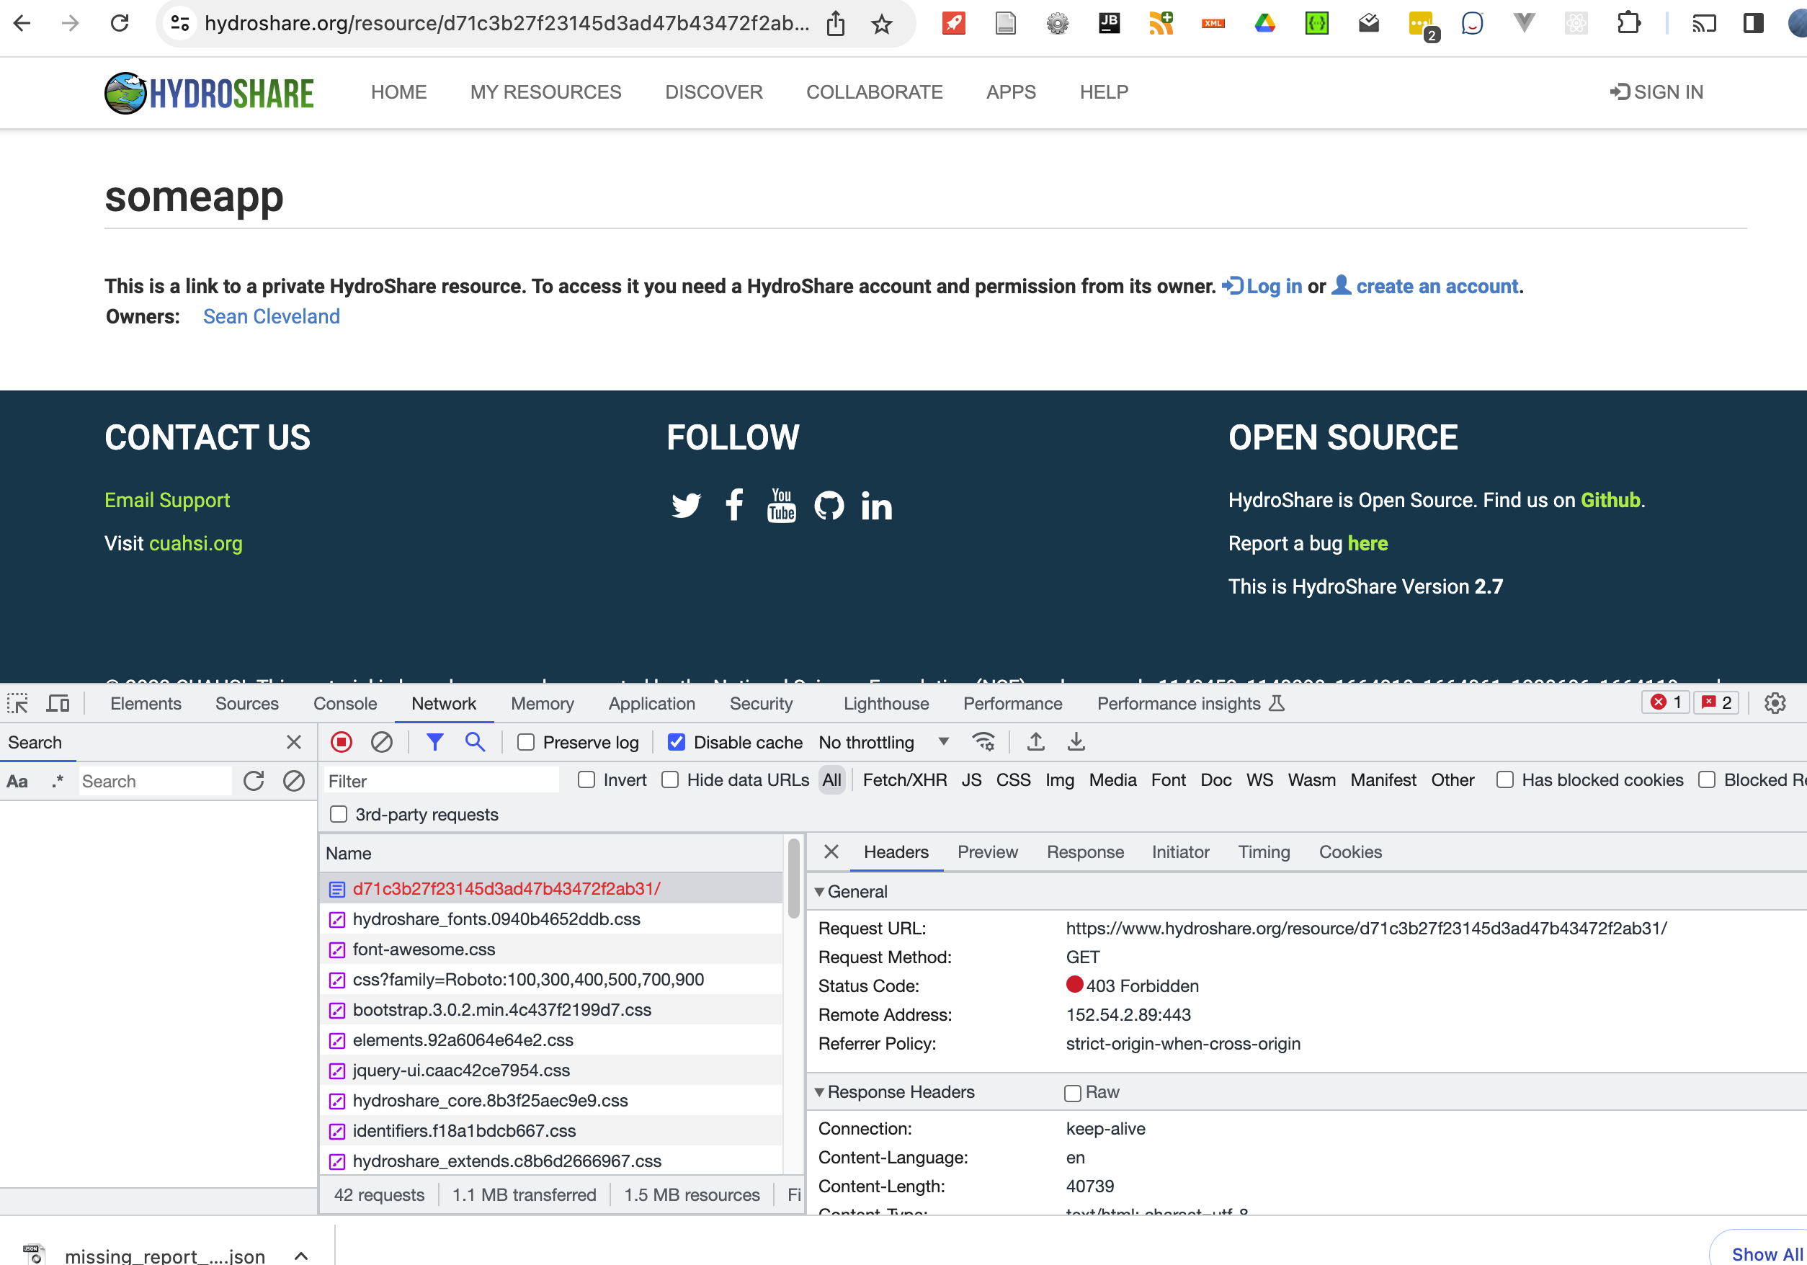Switch to the Elements tab
Image resolution: width=1807 pixels, height=1265 pixels.
click(146, 703)
